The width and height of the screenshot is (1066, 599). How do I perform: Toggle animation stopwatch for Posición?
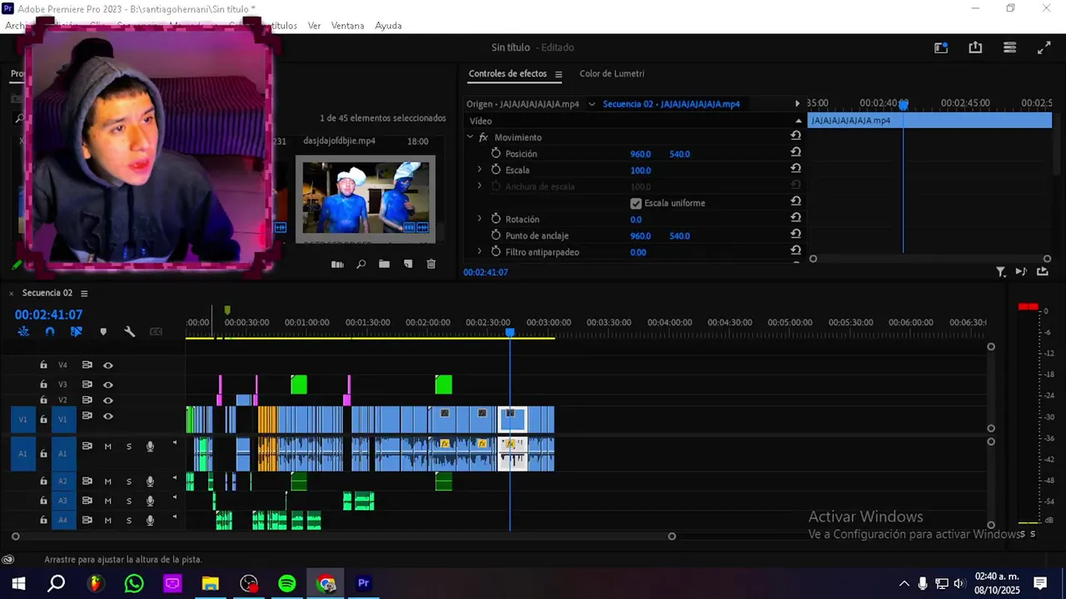tap(496, 154)
